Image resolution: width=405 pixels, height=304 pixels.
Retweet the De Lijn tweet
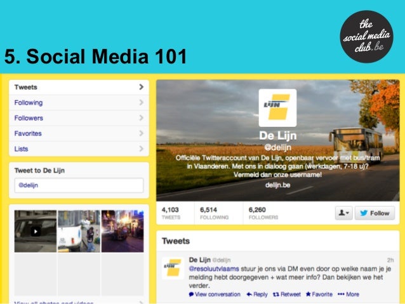tap(287, 294)
